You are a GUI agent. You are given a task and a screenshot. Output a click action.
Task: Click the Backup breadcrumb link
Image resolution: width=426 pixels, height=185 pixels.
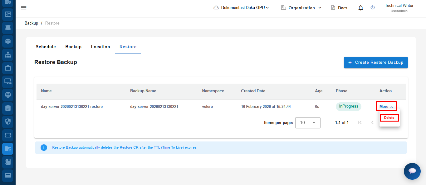(31, 23)
